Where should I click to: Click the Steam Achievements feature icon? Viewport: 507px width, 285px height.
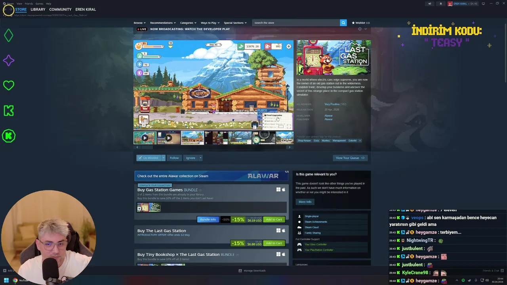299,222
